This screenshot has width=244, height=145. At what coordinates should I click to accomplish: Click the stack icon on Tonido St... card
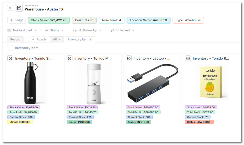tap(10, 58)
